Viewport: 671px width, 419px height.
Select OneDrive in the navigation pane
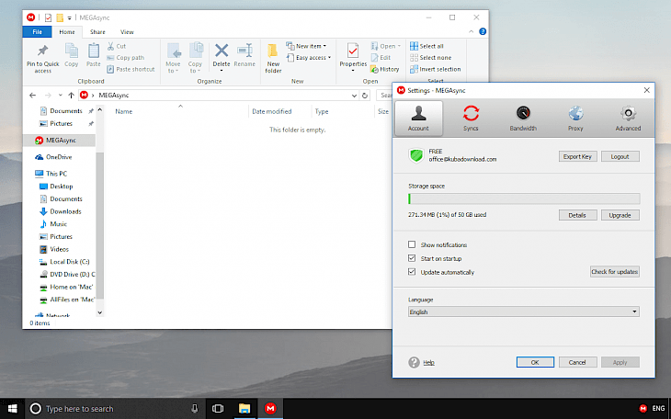(53, 157)
